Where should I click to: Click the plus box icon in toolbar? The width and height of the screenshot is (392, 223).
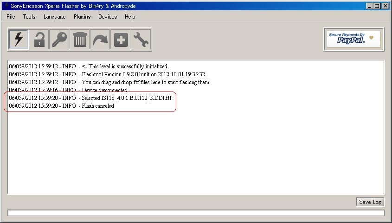click(x=121, y=39)
